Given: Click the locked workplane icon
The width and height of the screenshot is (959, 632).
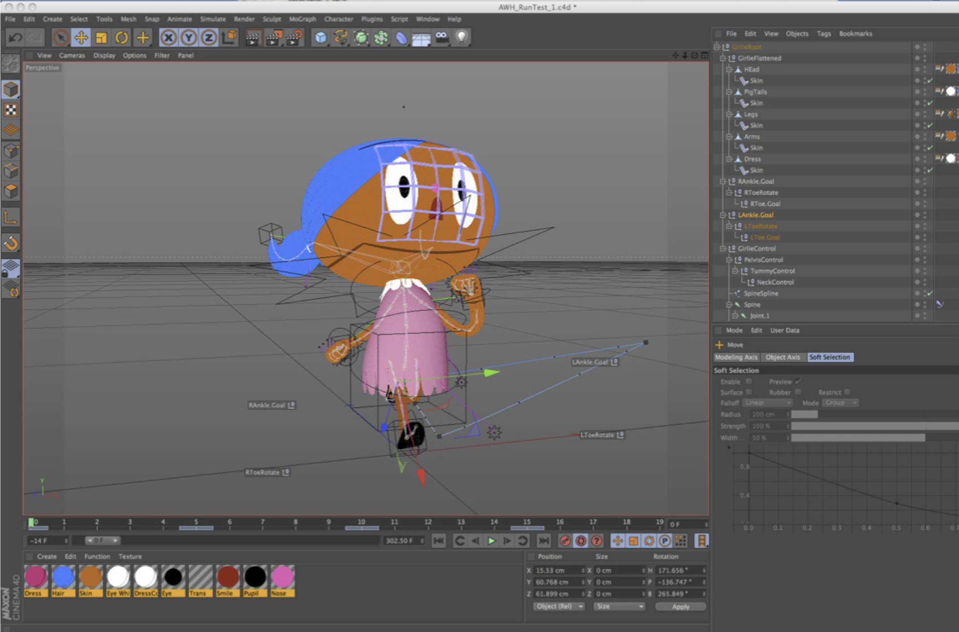Looking at the screenshot, I should [x=11, y=268].
